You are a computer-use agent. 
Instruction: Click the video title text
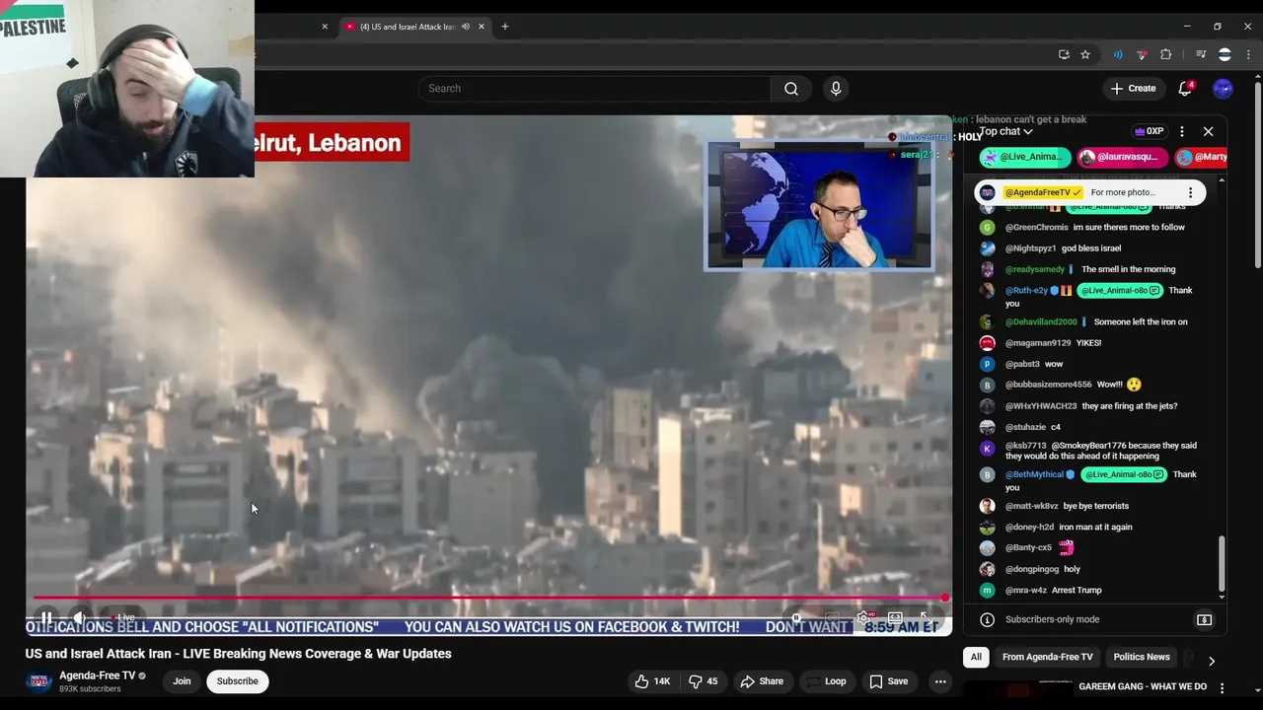(x=239, y=654)
